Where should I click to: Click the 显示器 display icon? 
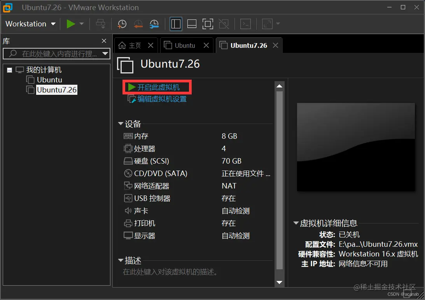[x=128, y=236]
